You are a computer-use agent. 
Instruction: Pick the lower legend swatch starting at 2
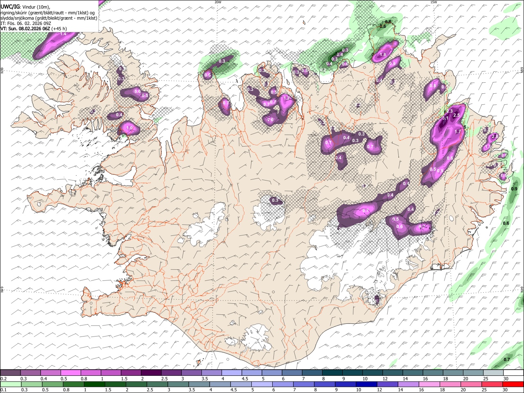(x=136, y=384)
